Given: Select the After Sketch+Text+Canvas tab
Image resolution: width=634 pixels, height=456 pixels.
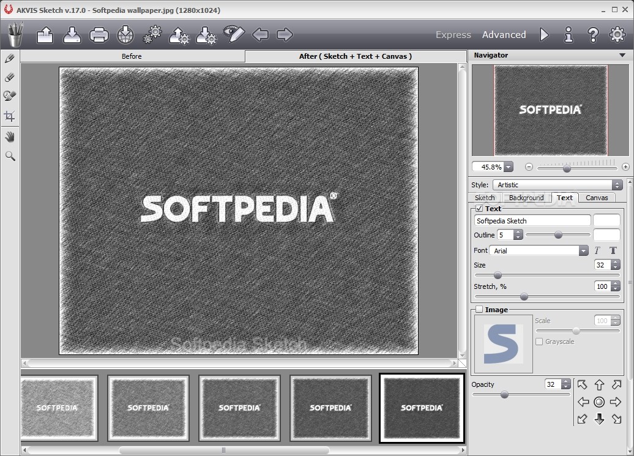Looking at the screenshot, I should (356, 56).
